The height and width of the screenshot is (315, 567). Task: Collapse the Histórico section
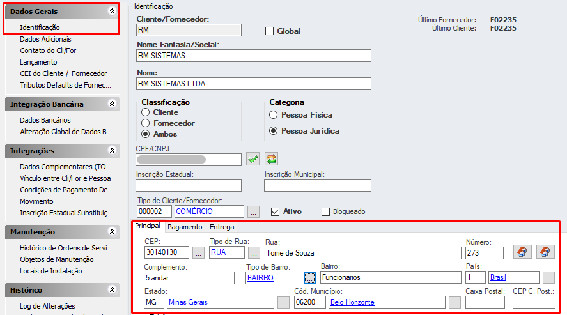tap(112, 289)
